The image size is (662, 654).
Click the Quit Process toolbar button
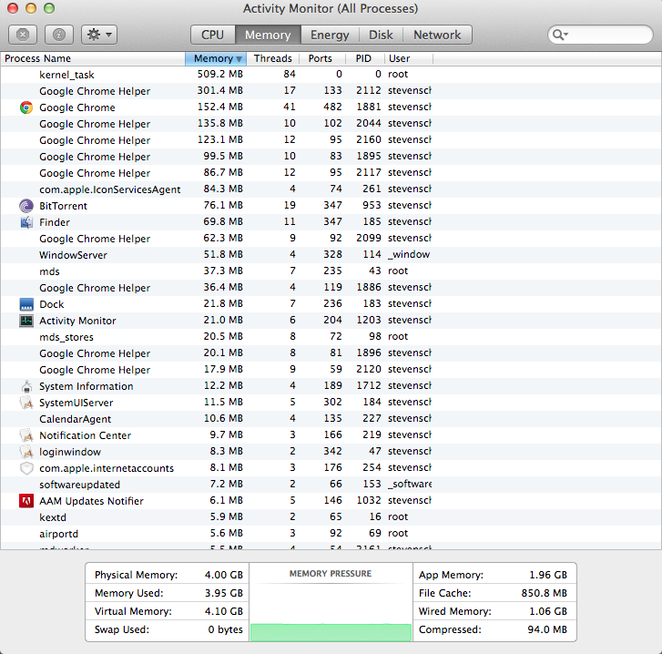[23, 35]
